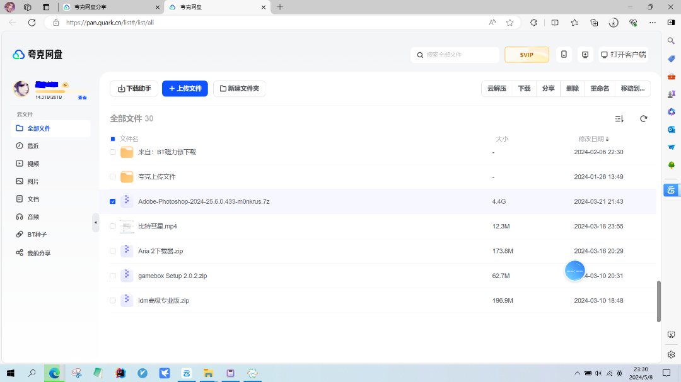Go to 我的分享 in sidebar
Image resolution: width=681 pixels, height=382 pixels.
click(38, 253)
